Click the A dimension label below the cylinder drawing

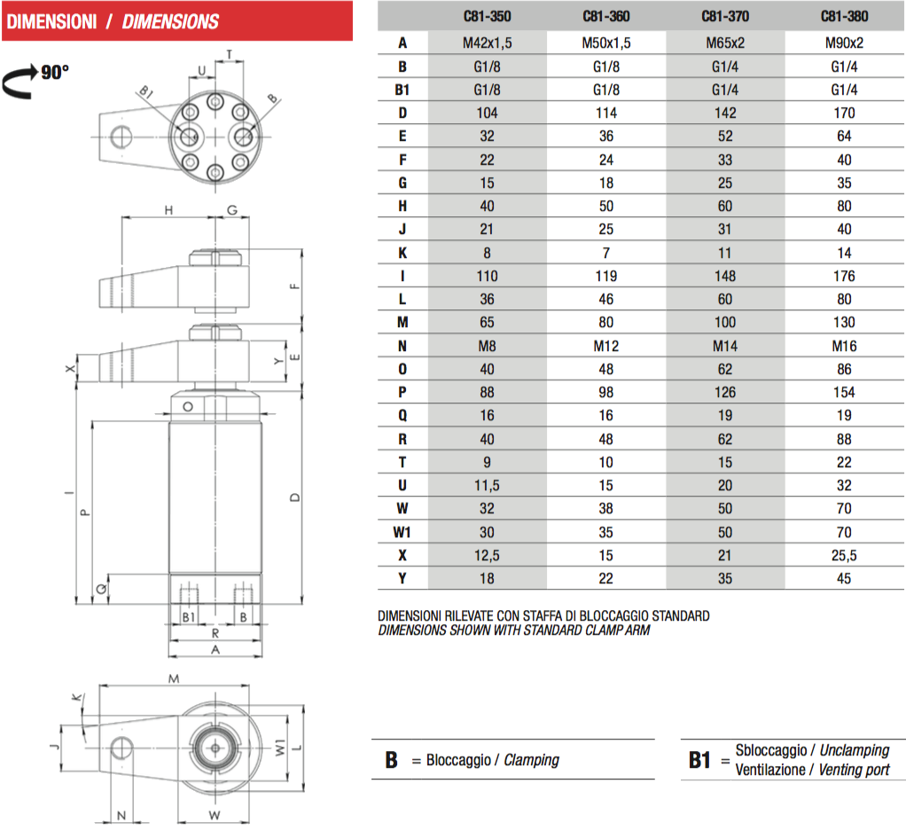215,650
